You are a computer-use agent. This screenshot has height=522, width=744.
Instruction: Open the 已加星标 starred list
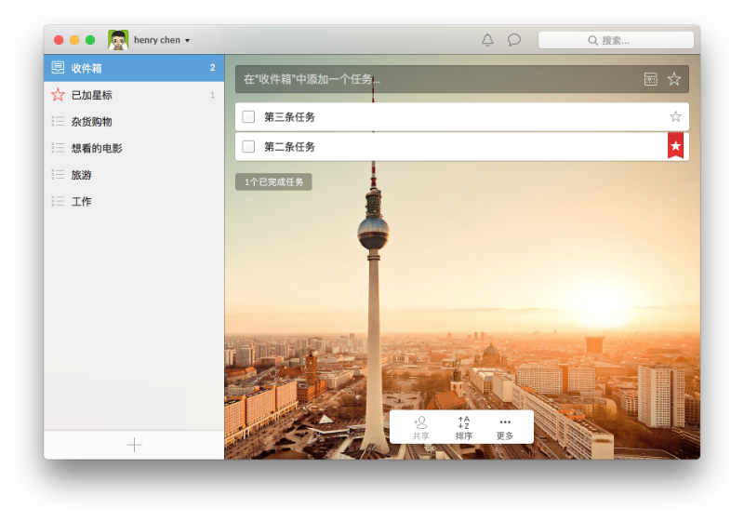coord(133,95)
